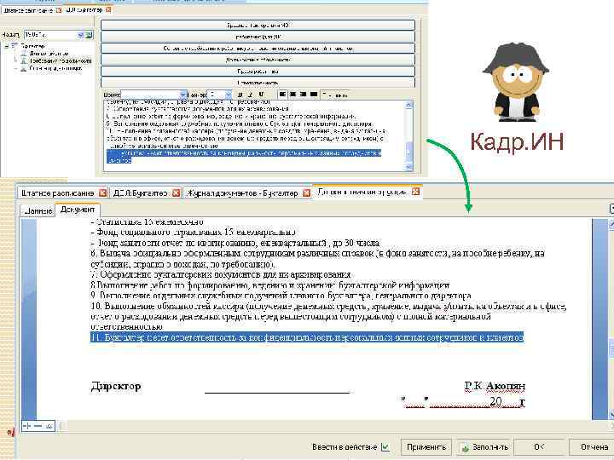Click the document scrollbar down arrow
614x460 pixels.
click(611, 414)
